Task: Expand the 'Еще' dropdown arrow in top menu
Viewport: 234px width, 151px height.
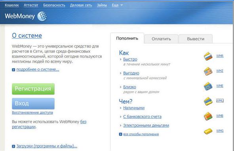Action: pos(122,5)
